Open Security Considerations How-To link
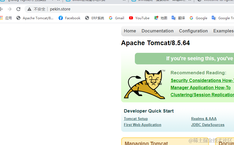This screenshot has width=234, height=145. [x=202, y=80]
